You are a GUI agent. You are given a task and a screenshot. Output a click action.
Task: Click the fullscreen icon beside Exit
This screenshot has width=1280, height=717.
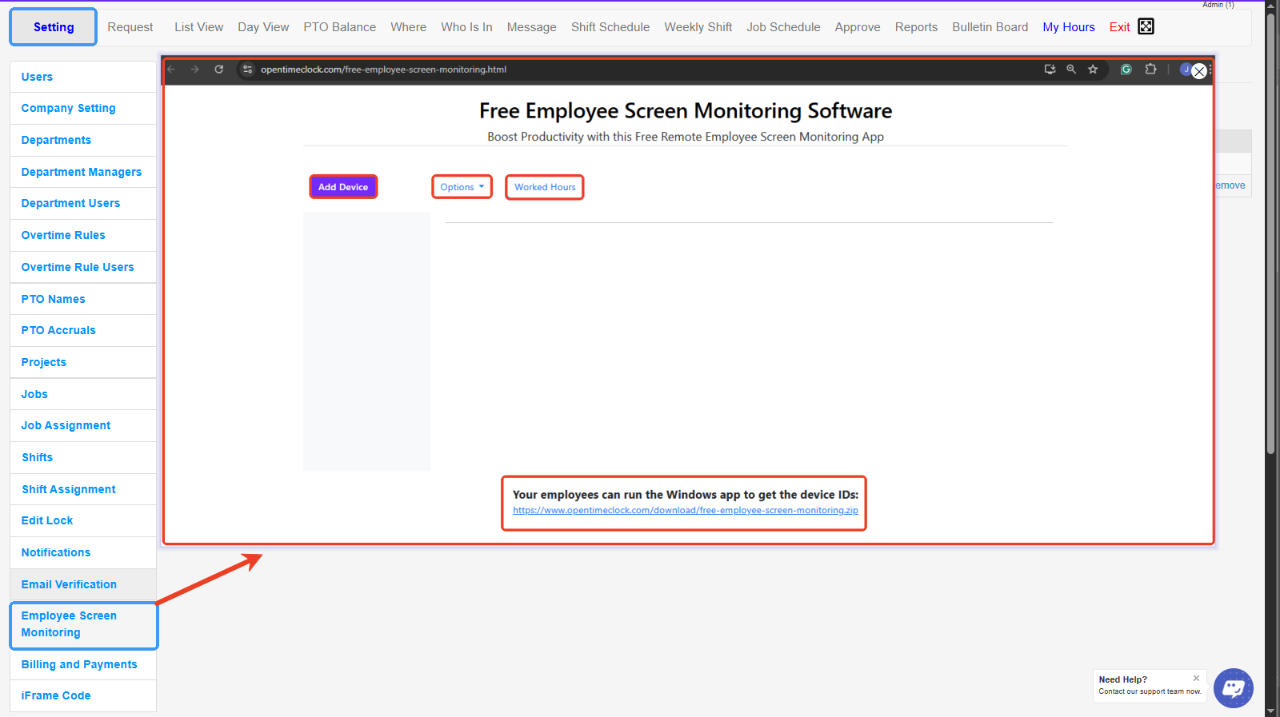pyautogui.click(x=1146, y=26)
